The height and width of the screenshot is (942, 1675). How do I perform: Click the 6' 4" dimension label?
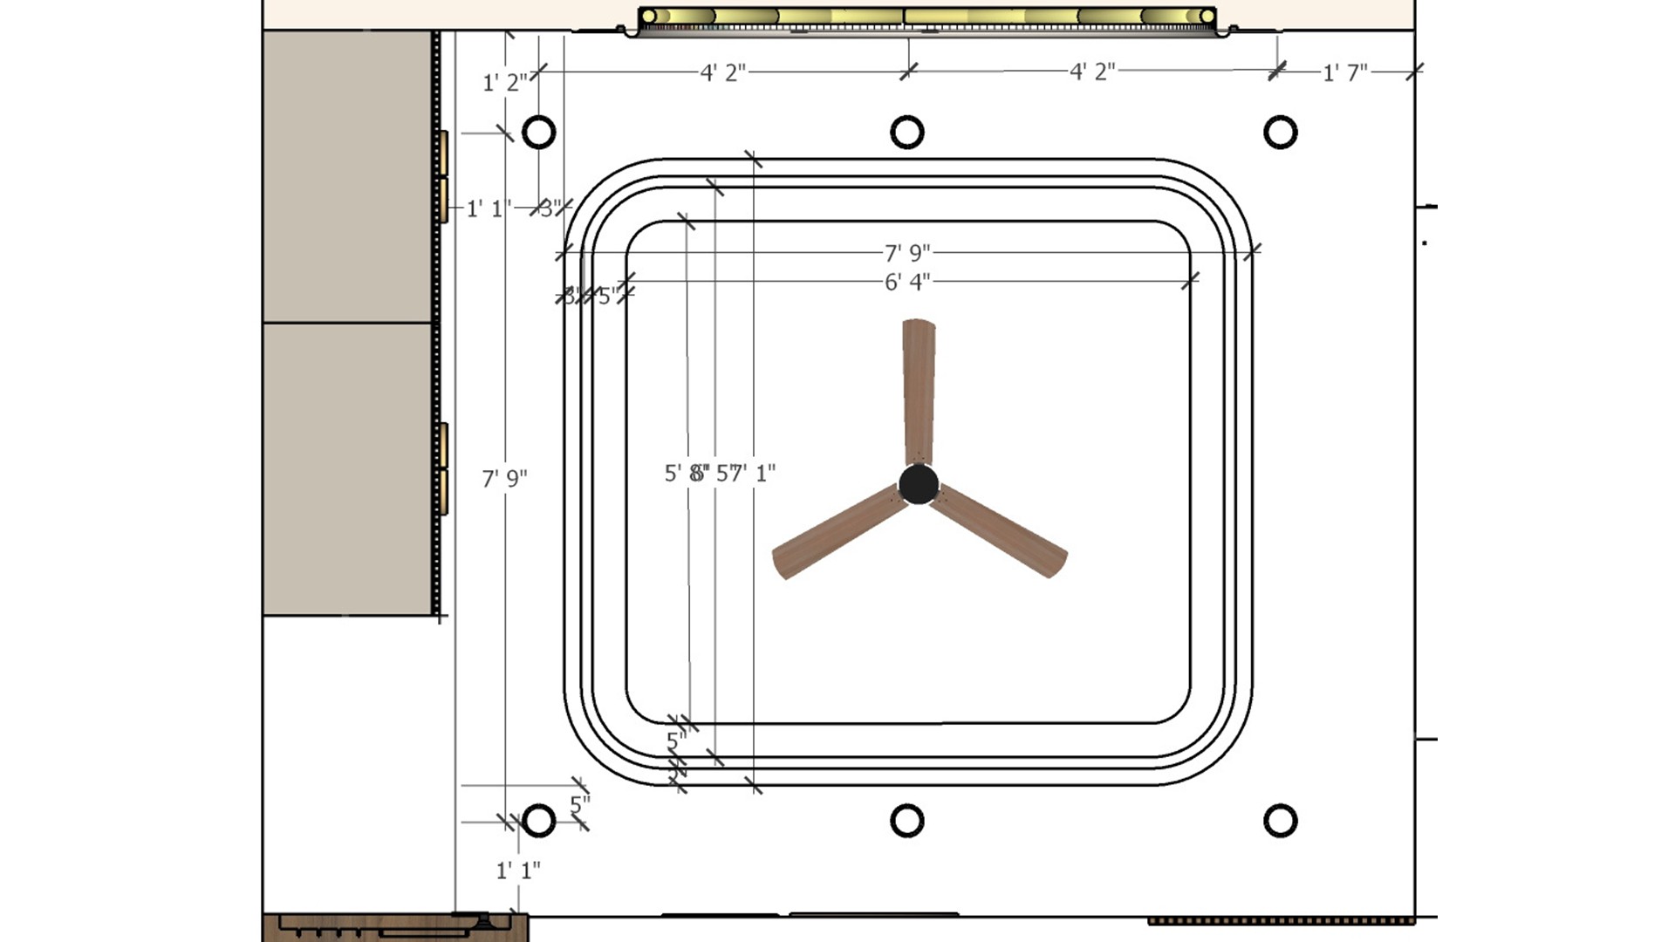pos(907,282)
